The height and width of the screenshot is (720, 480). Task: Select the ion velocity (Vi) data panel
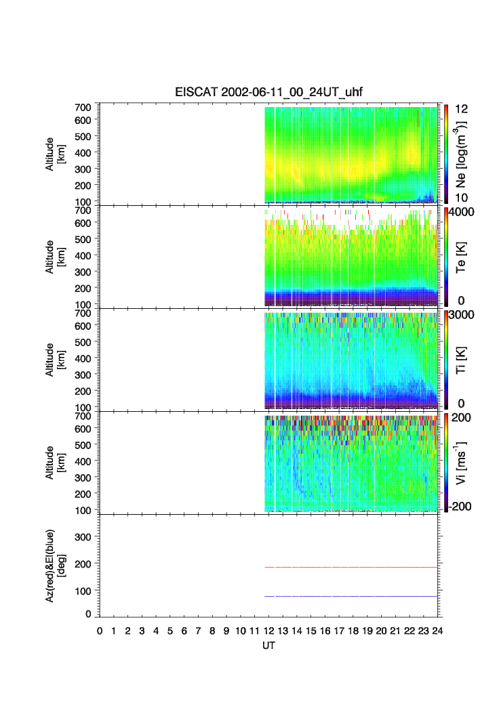(351, 463)
